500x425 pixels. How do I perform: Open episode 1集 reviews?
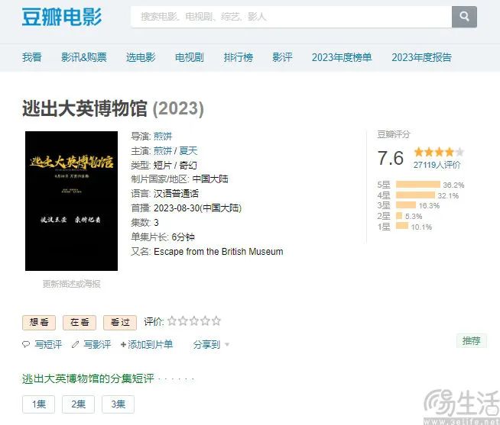coord(38,404)
